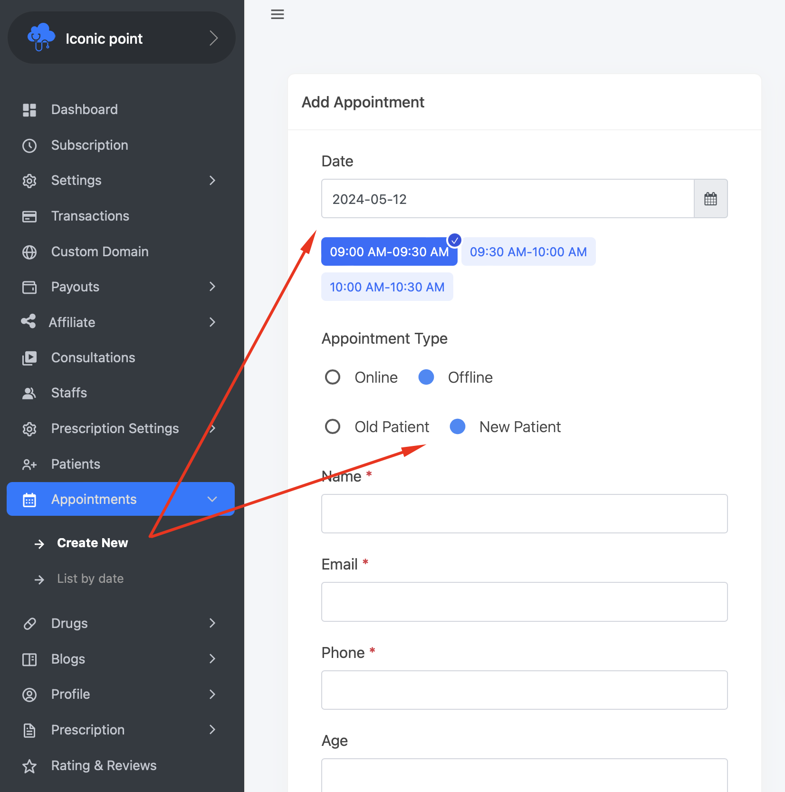This screenshot has width=785, height=792.
Task: Select the Online appointment type radio
Action: (x=333, y=377)
